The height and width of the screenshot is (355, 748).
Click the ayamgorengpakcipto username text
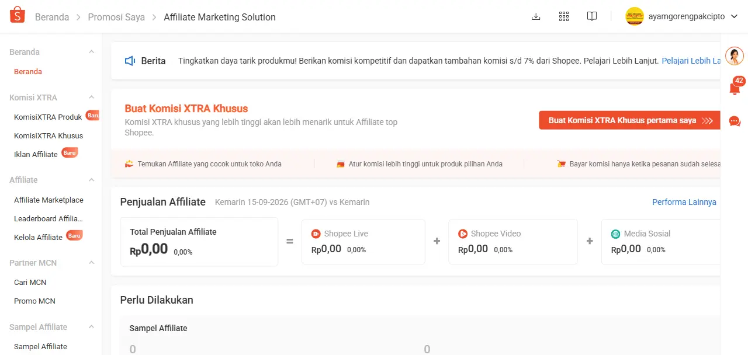687,17
